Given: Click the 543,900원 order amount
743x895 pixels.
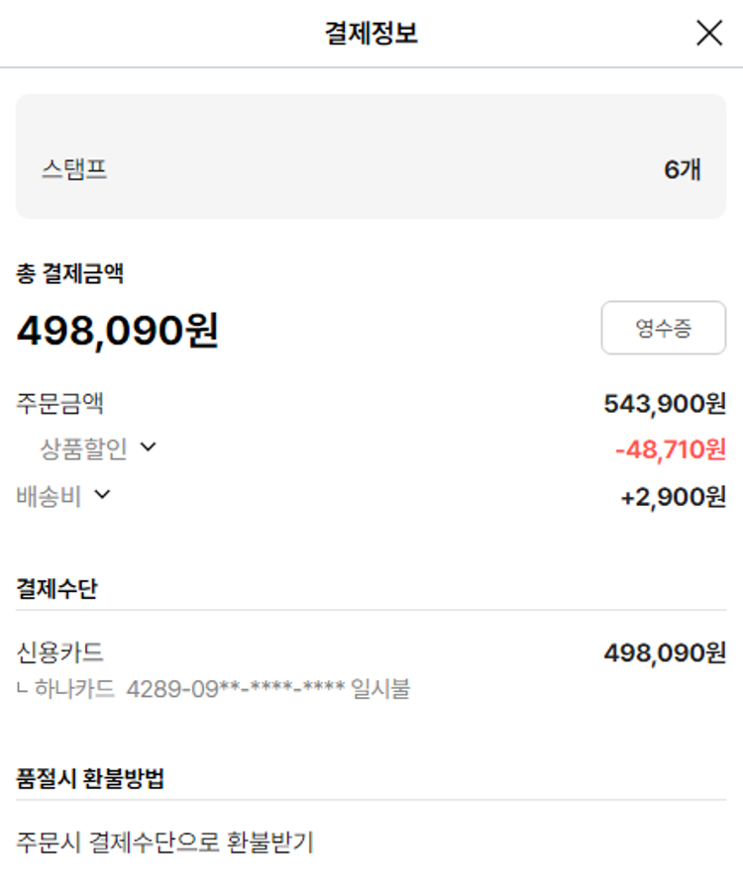Looking at the screenshot, I should tap(665, 404).
